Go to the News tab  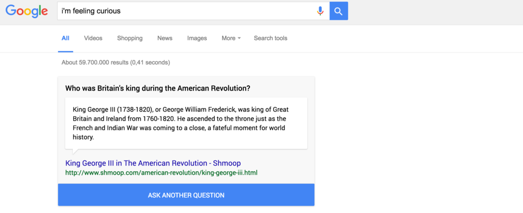point(165,38)
